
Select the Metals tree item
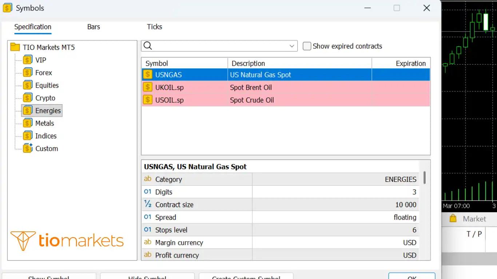(x=45, y=123)
